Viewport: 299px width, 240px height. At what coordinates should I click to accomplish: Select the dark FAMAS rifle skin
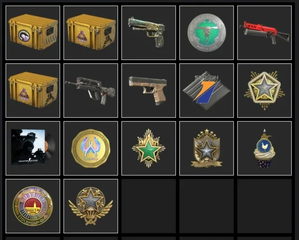pyautogui.click(x=91, y=91)
